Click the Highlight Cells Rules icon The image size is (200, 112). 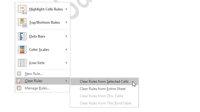pyautogui.click(x=22, y=9)
